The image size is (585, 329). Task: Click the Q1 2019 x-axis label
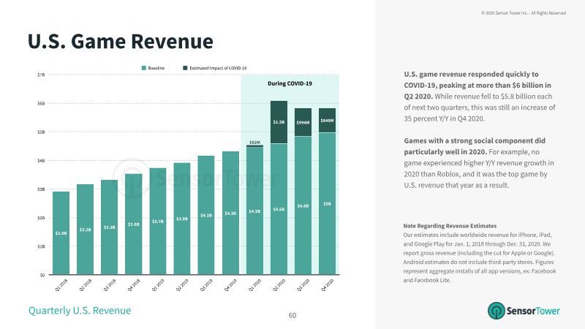click(158, 285)
